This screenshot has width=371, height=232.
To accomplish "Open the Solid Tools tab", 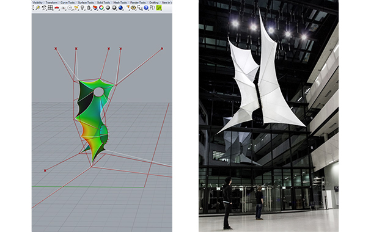I will 103,2.
